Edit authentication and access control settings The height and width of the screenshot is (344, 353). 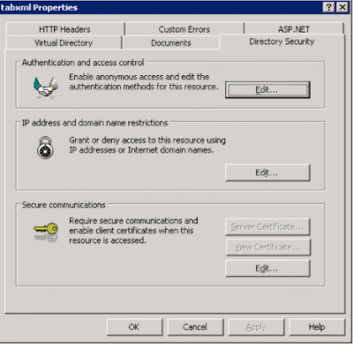267,90
